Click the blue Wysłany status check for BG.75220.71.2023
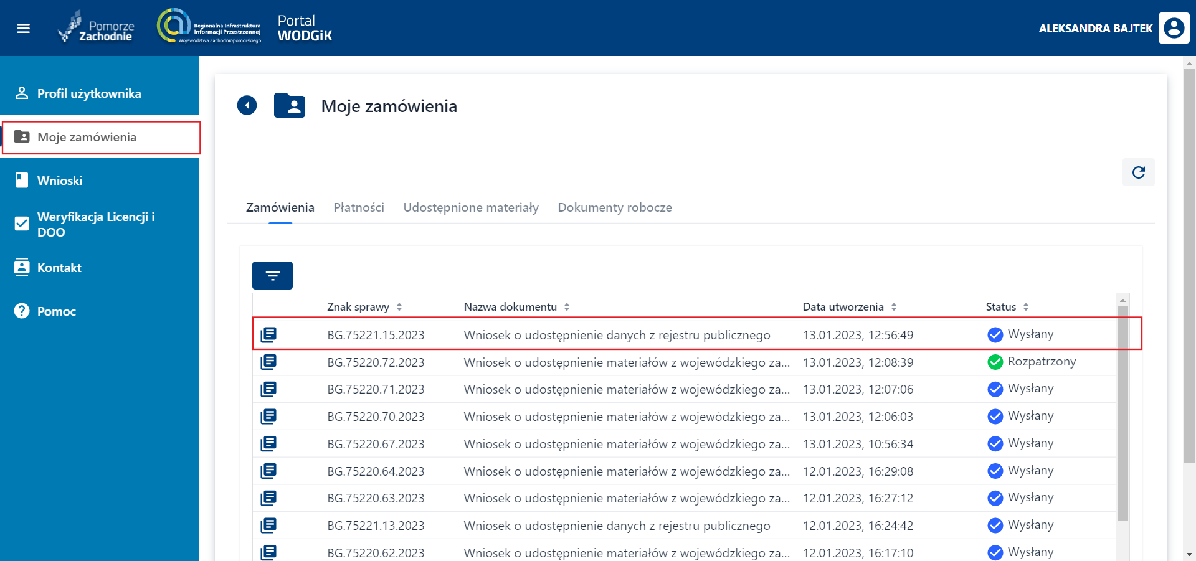1196x561 pixels. point(994,389)
